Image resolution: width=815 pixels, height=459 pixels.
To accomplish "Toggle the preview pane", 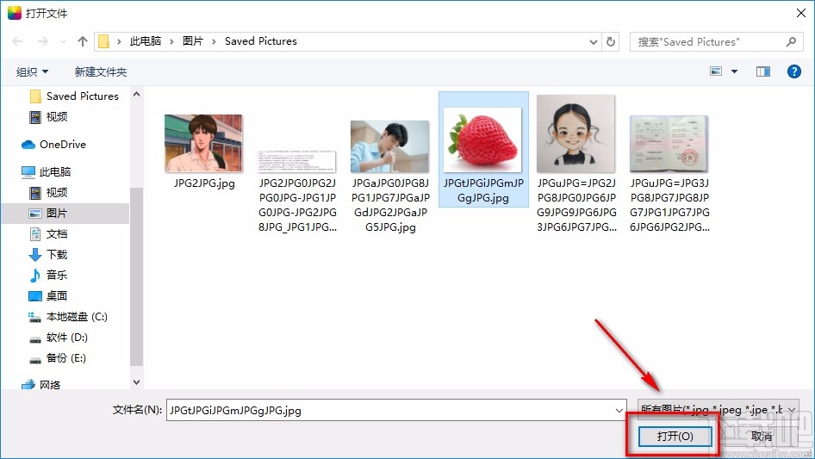I will [x=763, y=71].
